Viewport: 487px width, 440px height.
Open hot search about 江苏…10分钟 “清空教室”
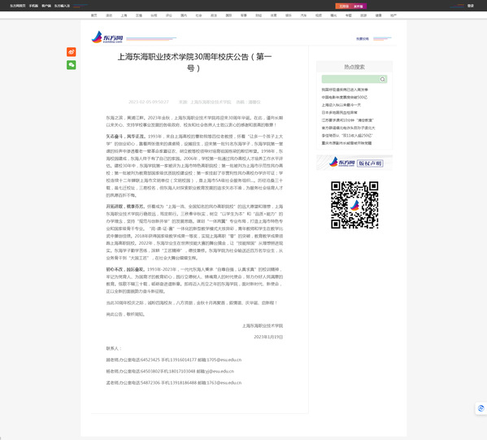[347, 120]
